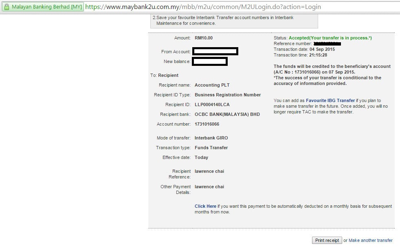Click the Malayan Banking Berhad certificate badge

pyautogui.click(x=43, y=7)
